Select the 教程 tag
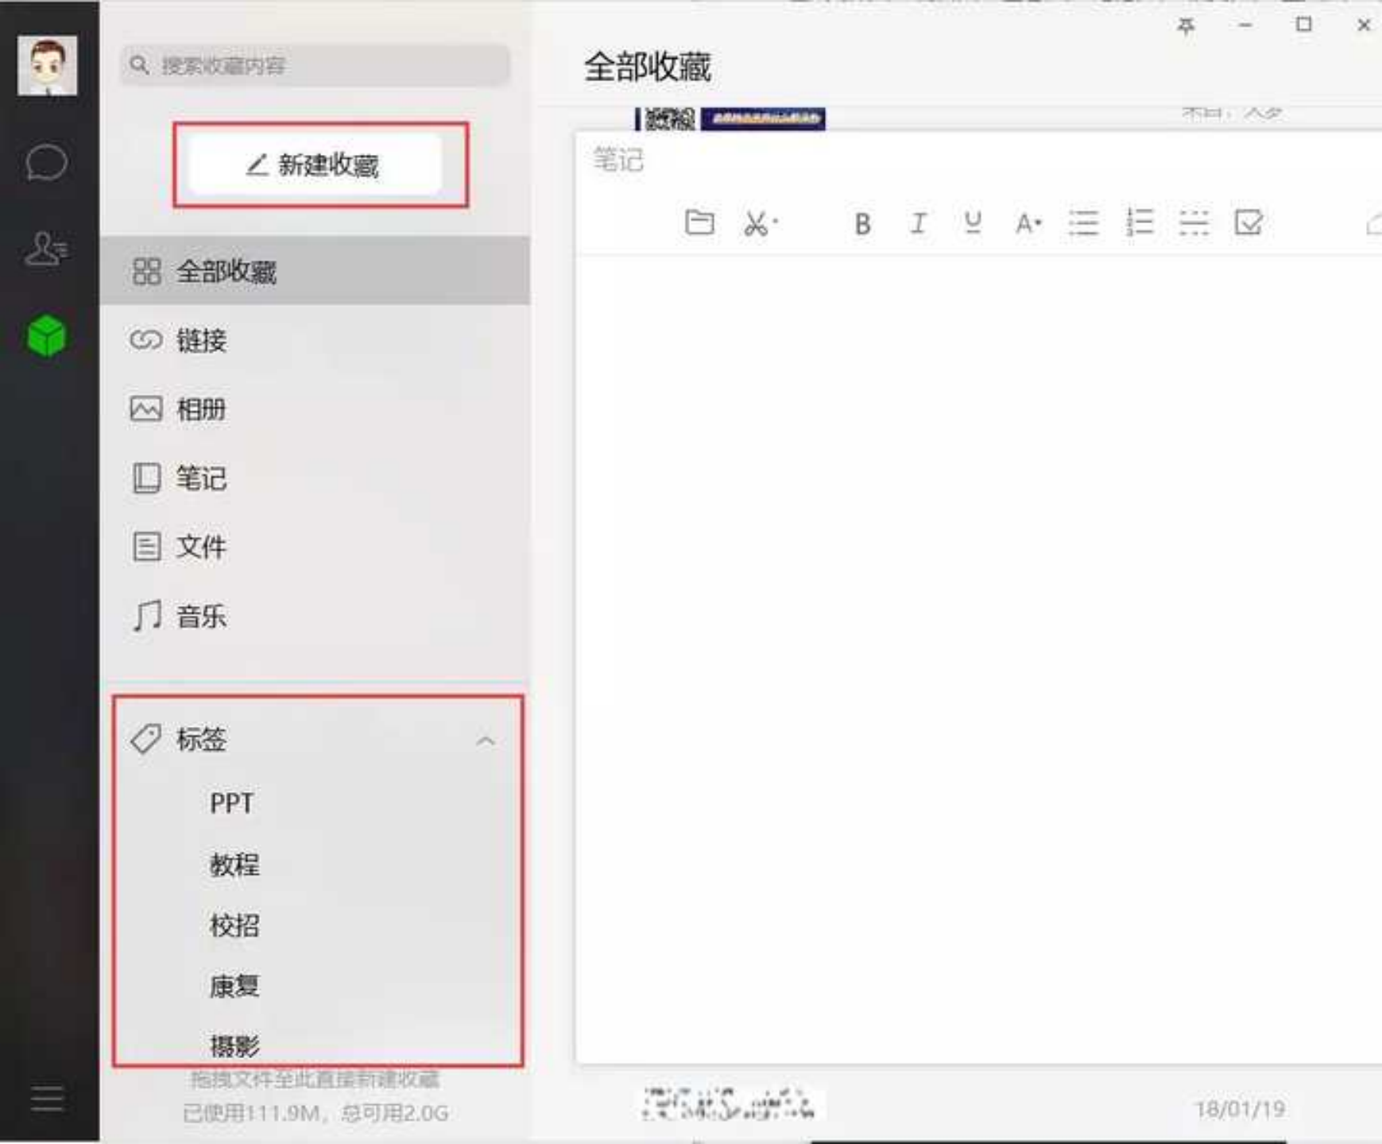 [234, 864]
